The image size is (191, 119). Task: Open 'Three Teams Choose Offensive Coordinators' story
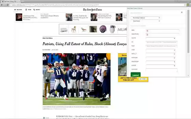(x=50, y=17)
